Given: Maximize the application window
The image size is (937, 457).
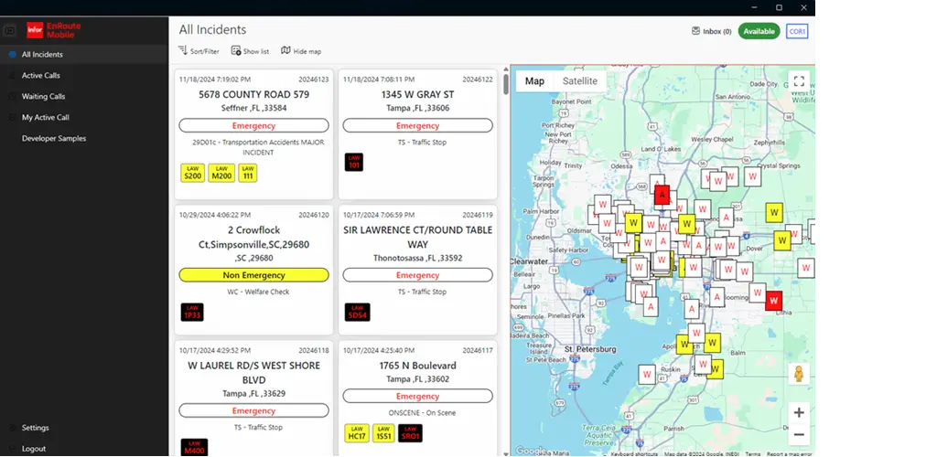Looking at the screenshot, I should pos(780,7).
